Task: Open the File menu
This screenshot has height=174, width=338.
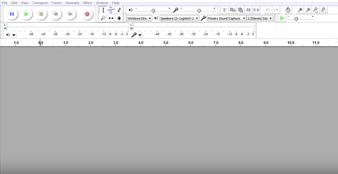Action: pos(4,3)
